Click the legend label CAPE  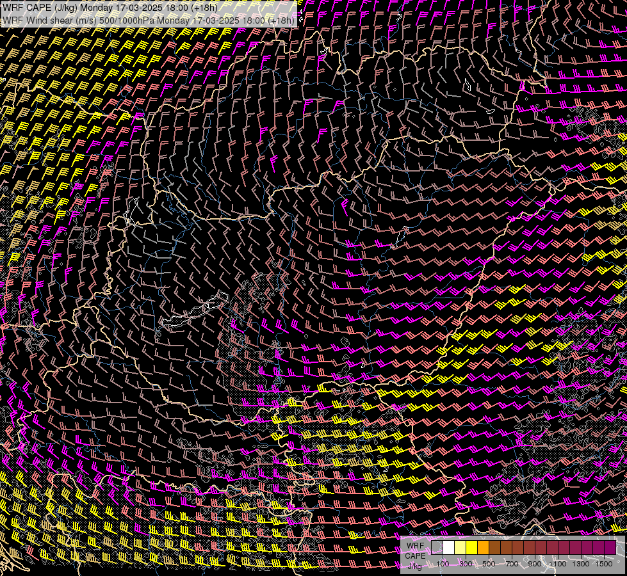(x=416, y=556)
